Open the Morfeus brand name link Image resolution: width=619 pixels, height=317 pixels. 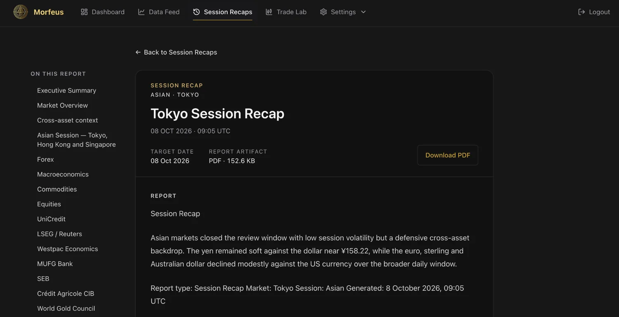(x=49, y=12)
